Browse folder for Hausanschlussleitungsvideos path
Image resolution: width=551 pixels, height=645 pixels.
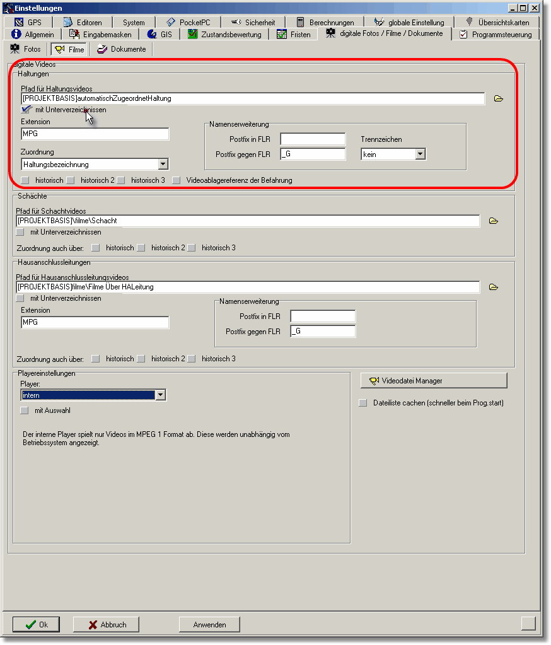coord(494,287)
